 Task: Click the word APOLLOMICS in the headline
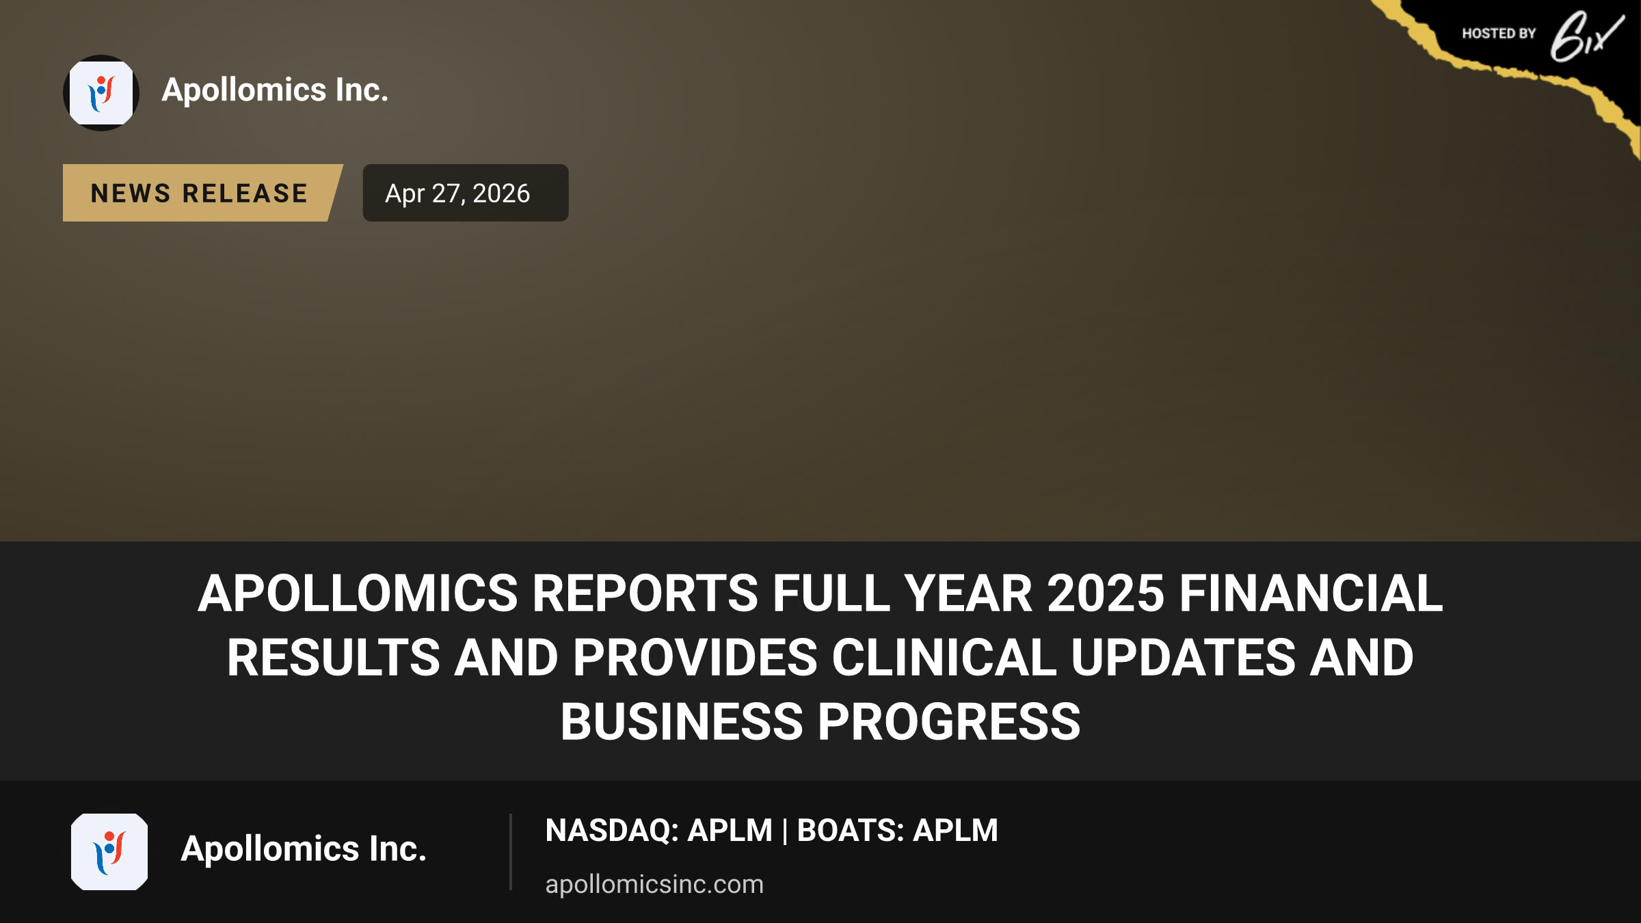click(x=358, y=593)
